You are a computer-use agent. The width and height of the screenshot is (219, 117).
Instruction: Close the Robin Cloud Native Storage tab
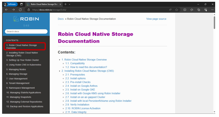[60, 4]
